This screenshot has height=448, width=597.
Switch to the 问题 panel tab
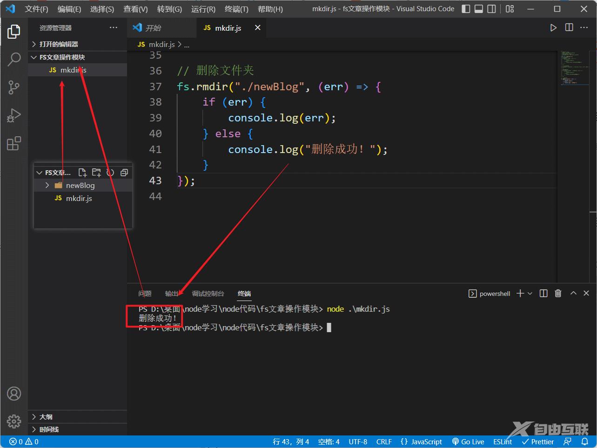pyautogui.click(x=145, y=294)
